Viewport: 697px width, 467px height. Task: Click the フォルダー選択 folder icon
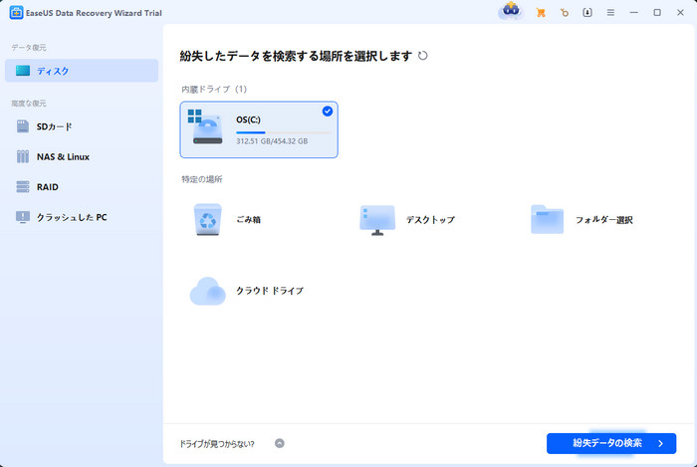[548, 219]
